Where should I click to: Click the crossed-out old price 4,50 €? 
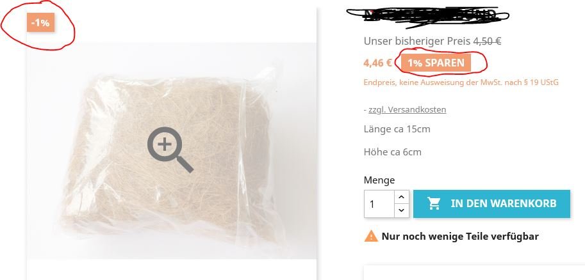[x=487, y=42]
